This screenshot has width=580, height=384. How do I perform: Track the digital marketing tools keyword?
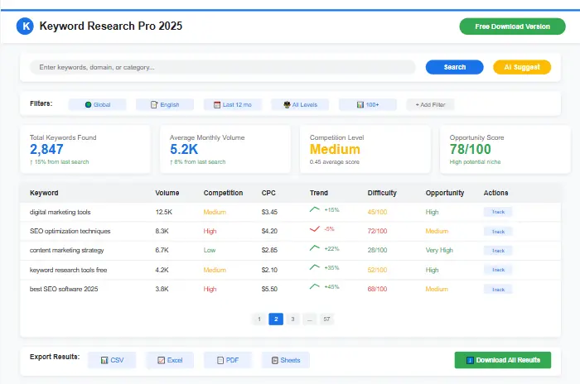click(498, 212)
